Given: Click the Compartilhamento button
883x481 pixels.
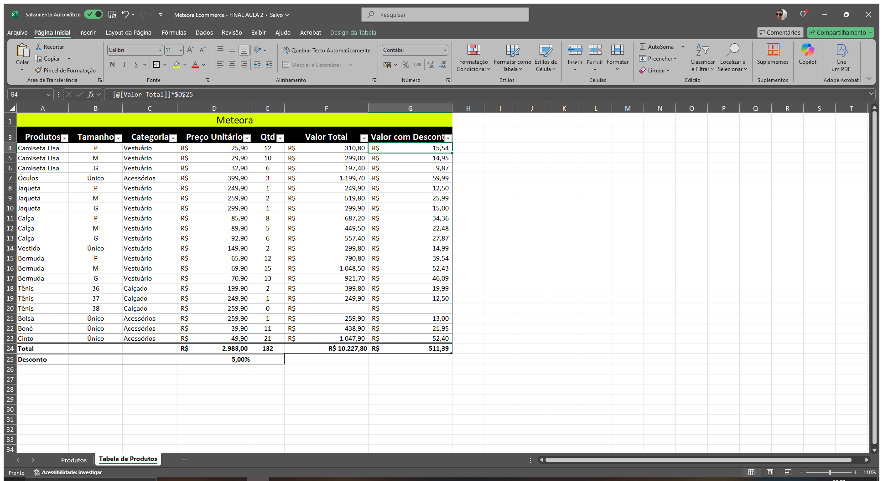Looking at the screenshot, I should [841, 32].
